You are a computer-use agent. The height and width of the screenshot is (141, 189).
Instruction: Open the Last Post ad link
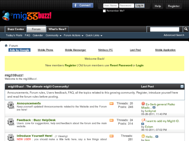135,50
